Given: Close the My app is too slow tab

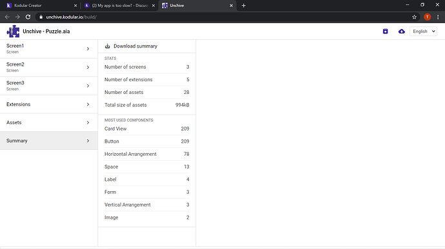Looking at the screenshot, I should coord(153,5).
